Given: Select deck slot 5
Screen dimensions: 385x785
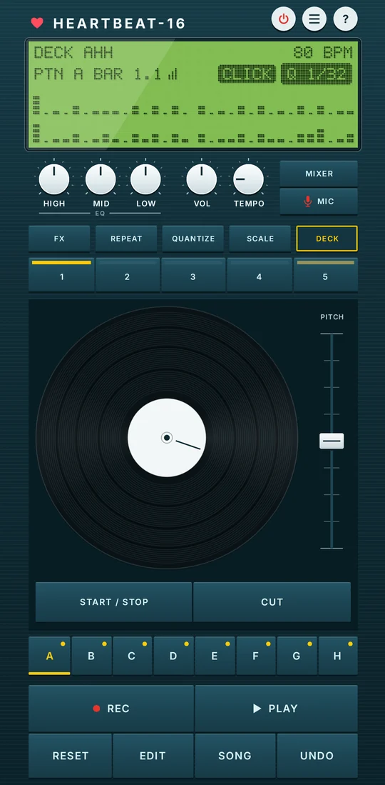Looking at the screenshot, I should [x=326, y=275].
